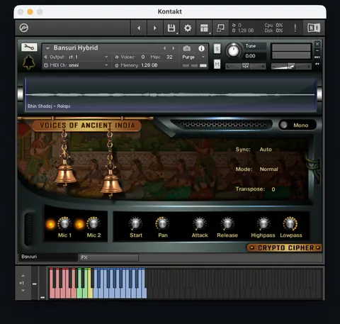Click the pitch bend wheel strip
Screen dimensions: 340x324
(35, 283)
